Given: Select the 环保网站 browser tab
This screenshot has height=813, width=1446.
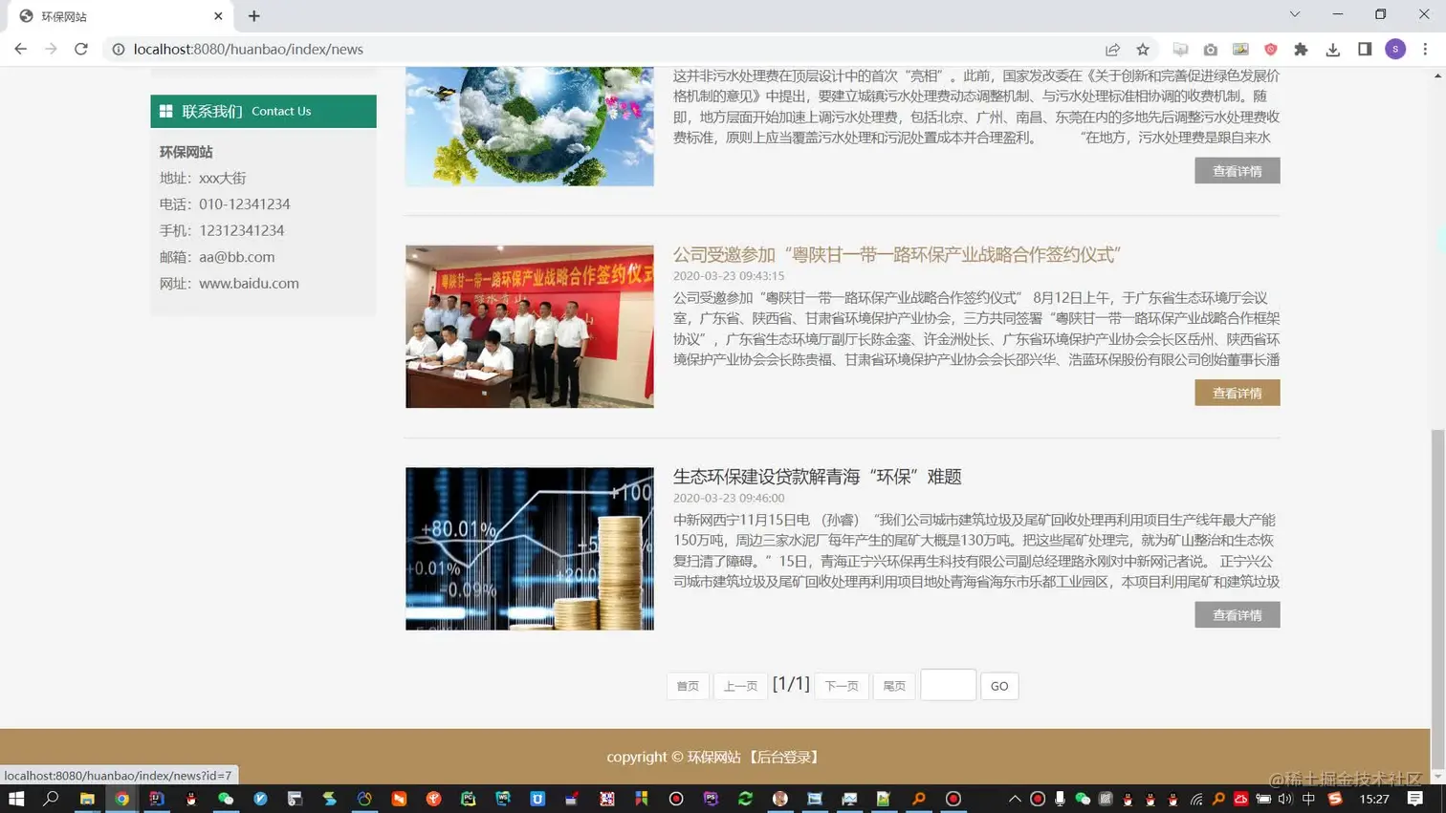Looking at the screenshot, I should pos(120,16).
